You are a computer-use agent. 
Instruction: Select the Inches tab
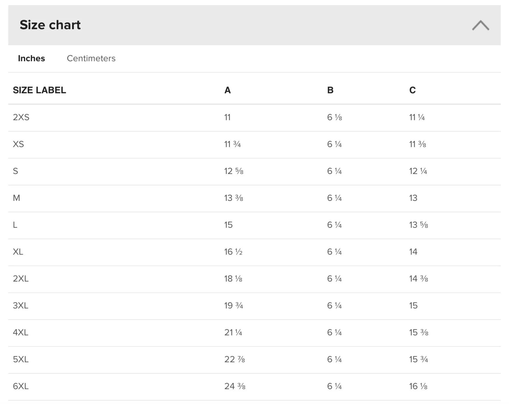click(x=31, y=58)
